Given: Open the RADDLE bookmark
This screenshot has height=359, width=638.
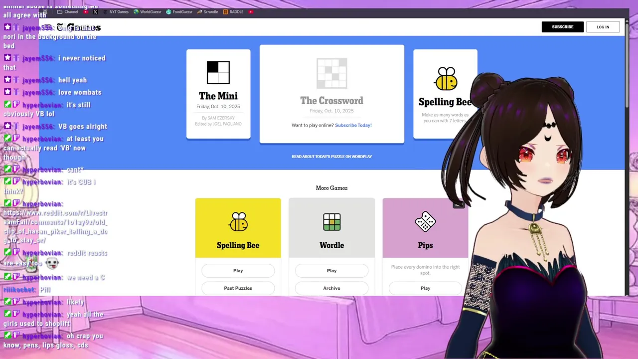Looking at the screenshot, I should [x=233, y=11].
